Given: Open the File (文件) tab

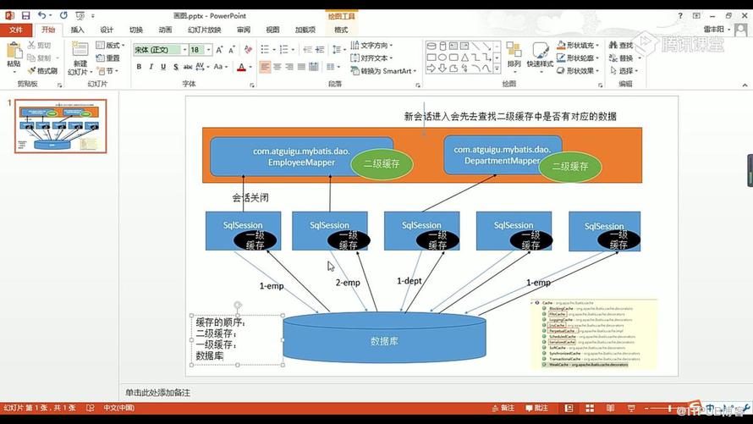Looking at the screenshot, I should 16,30.
